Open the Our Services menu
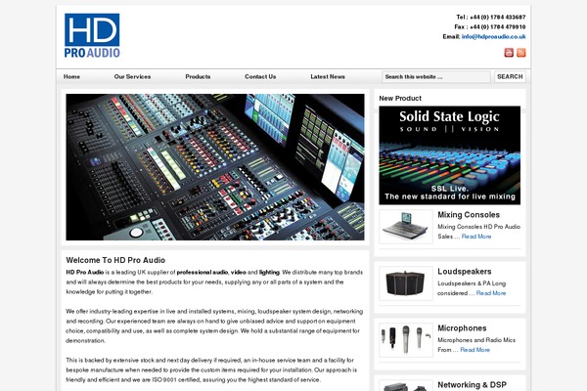Screen dimensions: 587x391 [132, 76]
